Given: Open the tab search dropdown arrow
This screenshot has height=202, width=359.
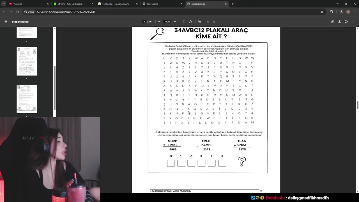Looking at the screenshot, I should point(3,4).
